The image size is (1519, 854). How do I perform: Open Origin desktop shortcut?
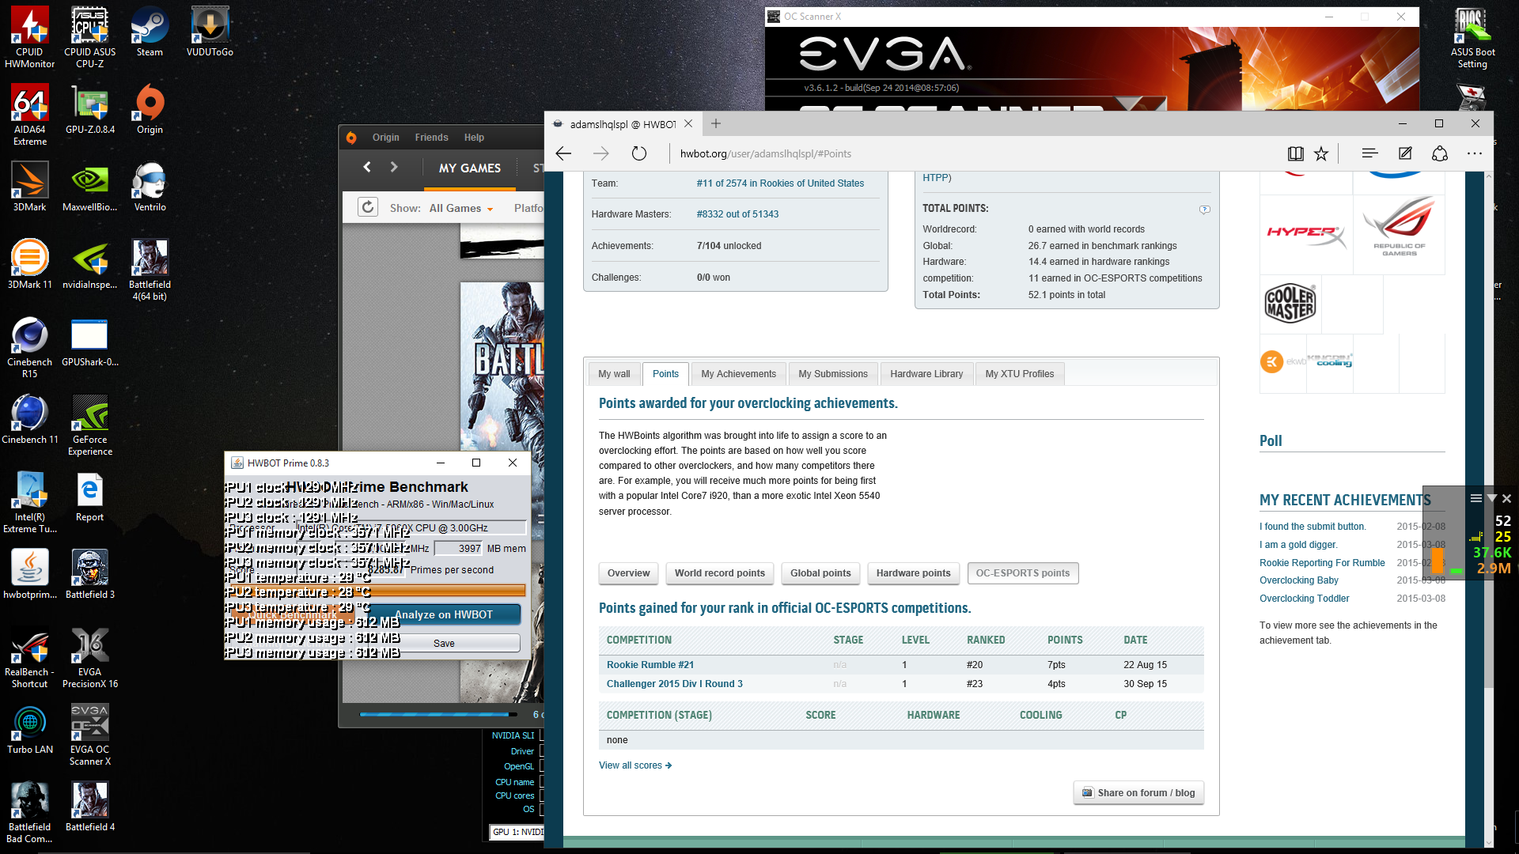(150, 109)
